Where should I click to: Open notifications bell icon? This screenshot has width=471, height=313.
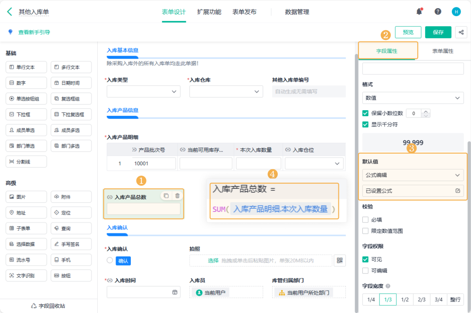click(x=420, y=11)
